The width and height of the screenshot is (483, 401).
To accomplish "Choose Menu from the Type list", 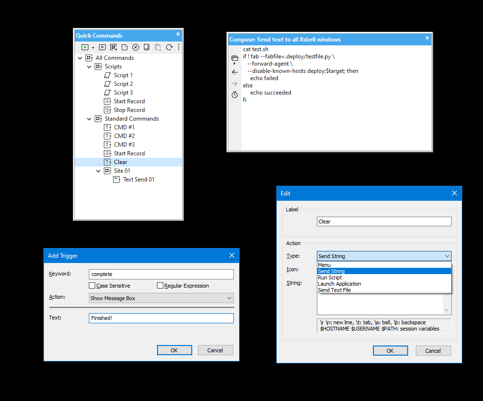I will tap(384, 265).
